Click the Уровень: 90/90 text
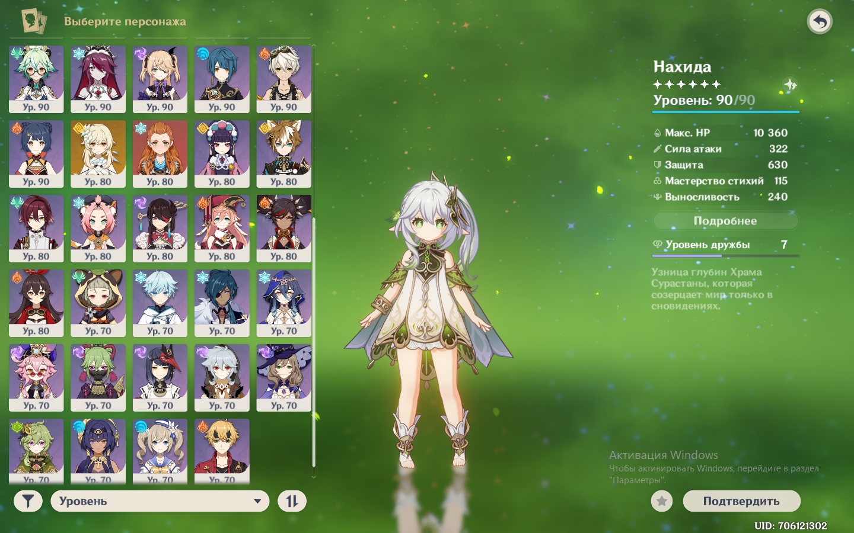 click(704, 100)
